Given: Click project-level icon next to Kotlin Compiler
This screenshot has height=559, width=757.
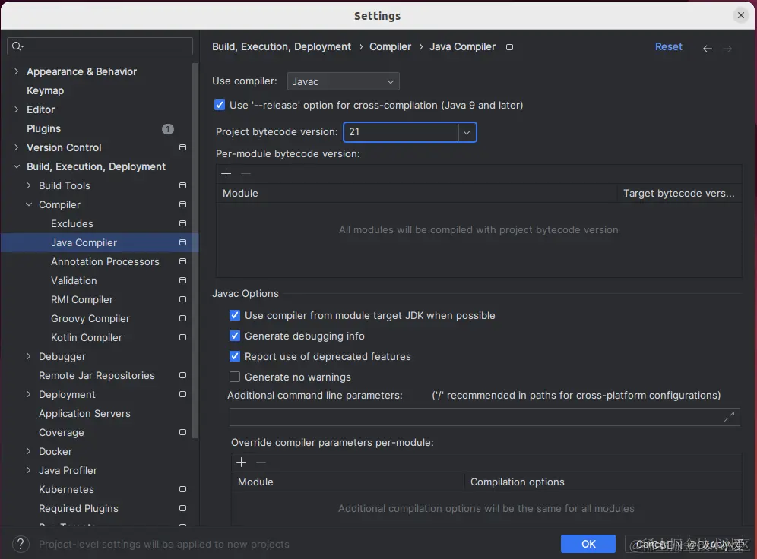Looking at the screenshot, I should coord(182,337).
